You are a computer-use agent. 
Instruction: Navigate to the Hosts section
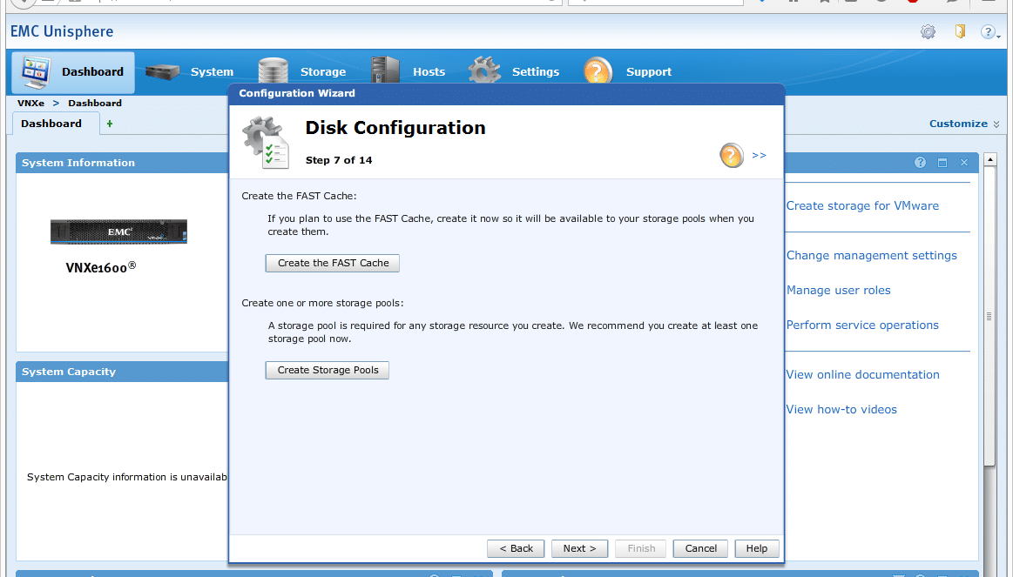click(409, 71)
